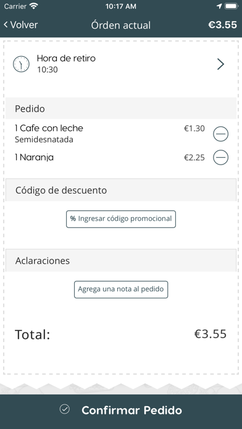Tap the location arrow in status bar
Screen dimensions: 242x429
pyautogui.click(x=219, y=6)
